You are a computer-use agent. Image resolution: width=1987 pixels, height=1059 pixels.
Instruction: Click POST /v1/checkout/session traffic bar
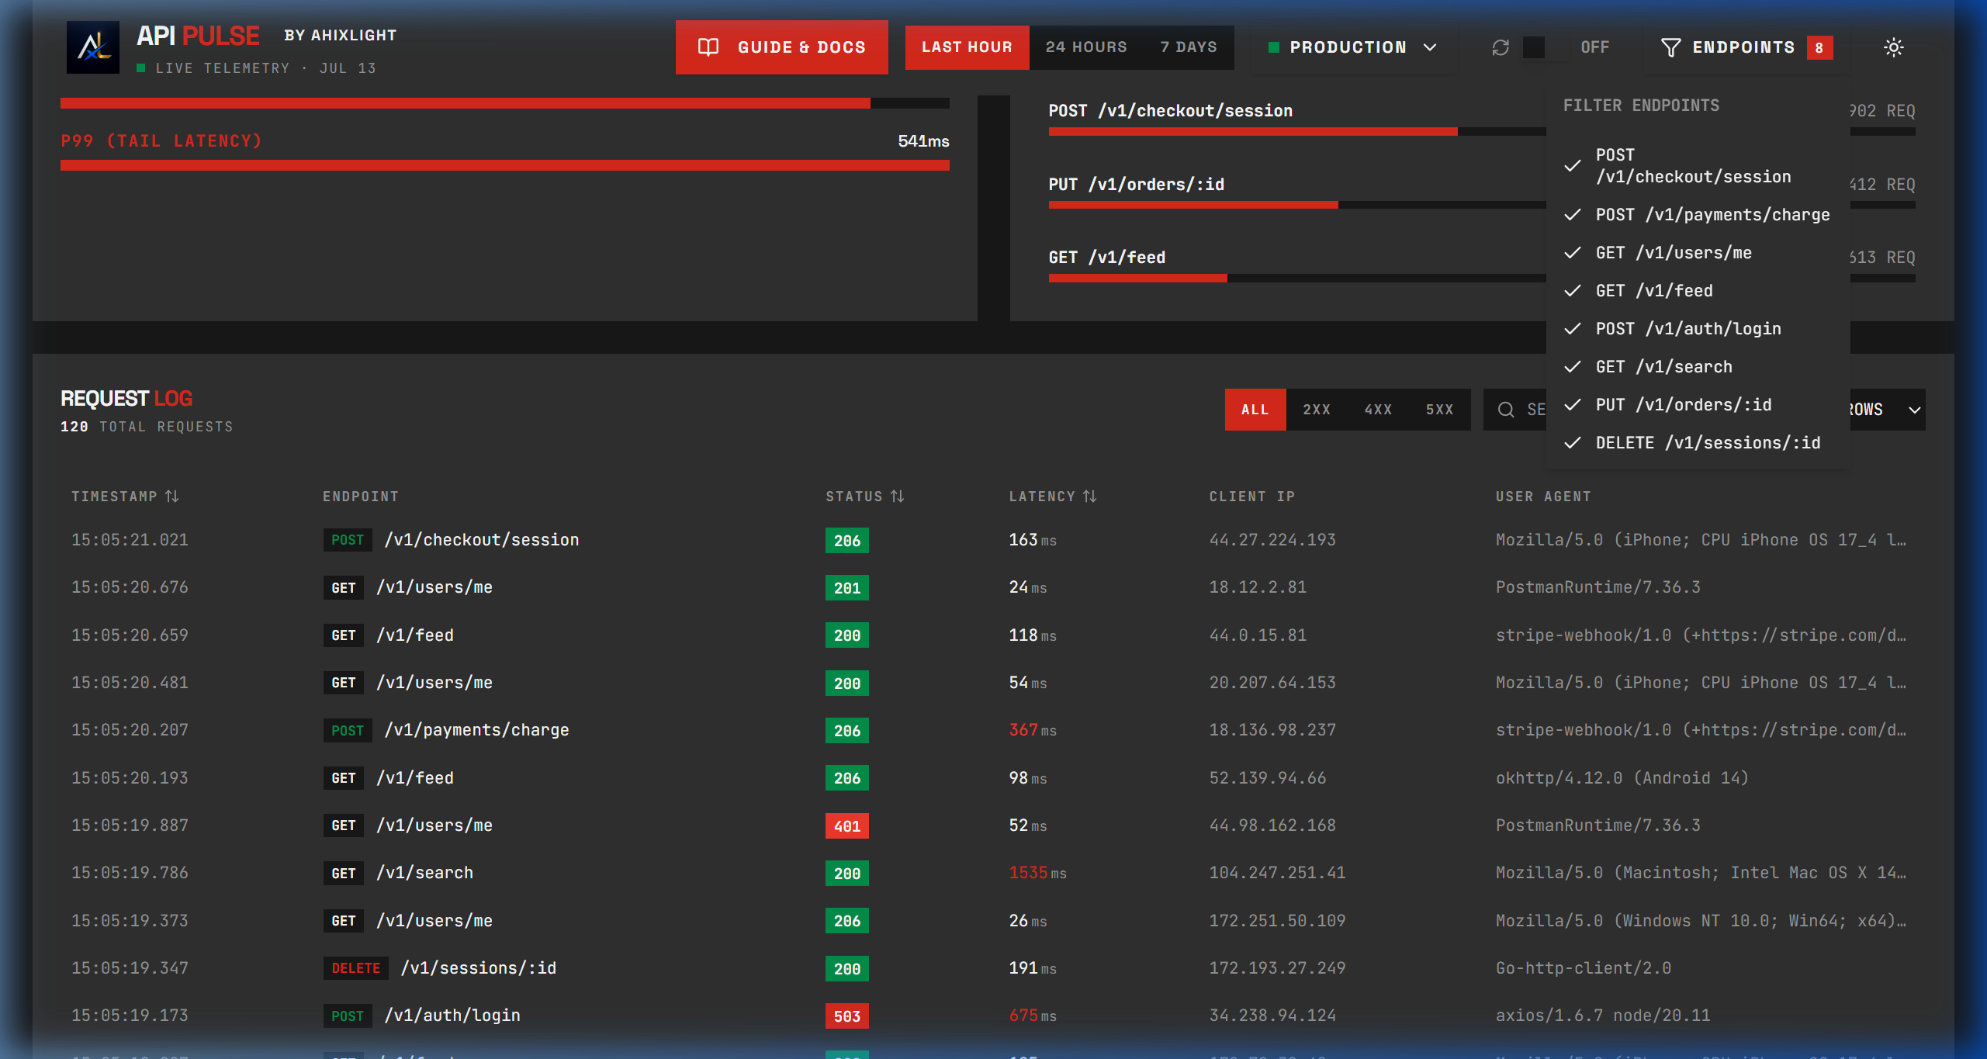1297,132
